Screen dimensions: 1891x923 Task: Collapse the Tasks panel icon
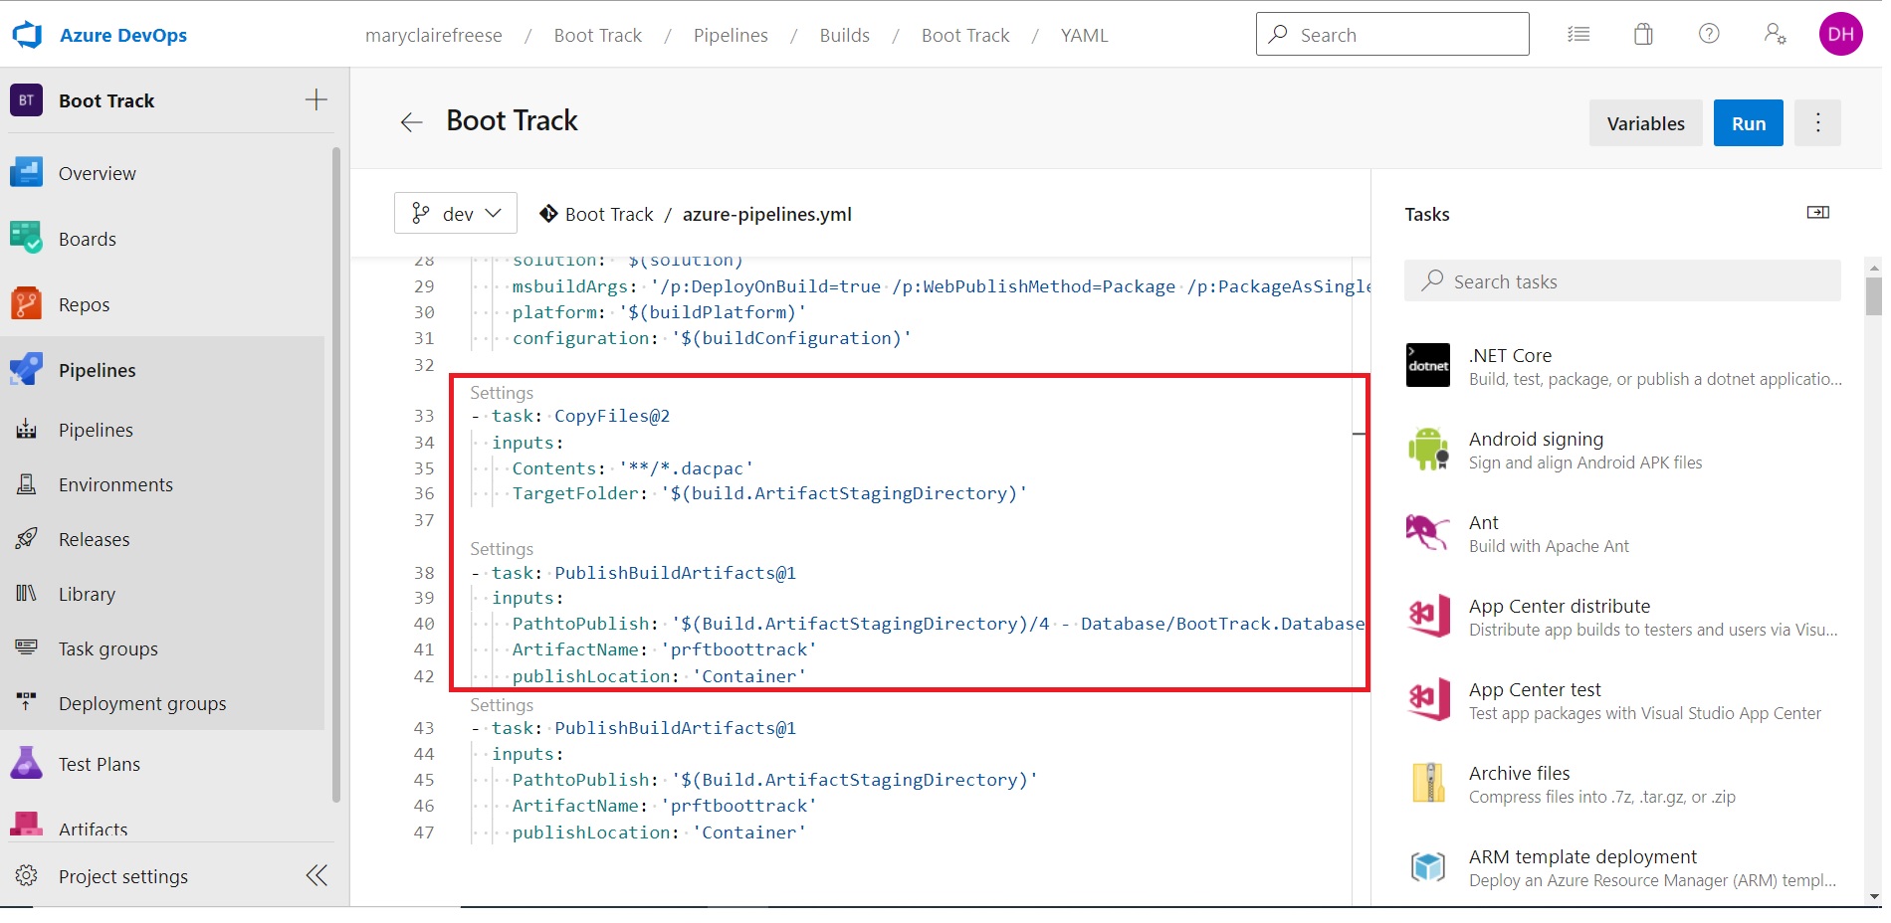(x=1817, y=213)
